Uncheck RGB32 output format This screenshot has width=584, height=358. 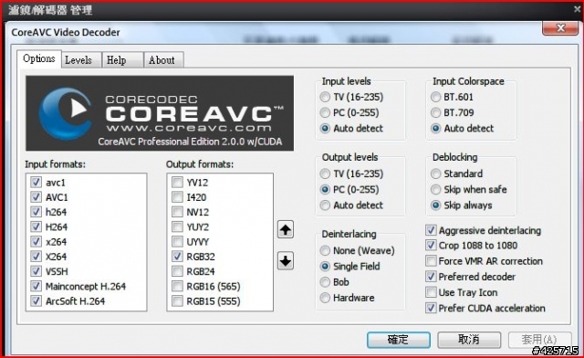(177, 257)
